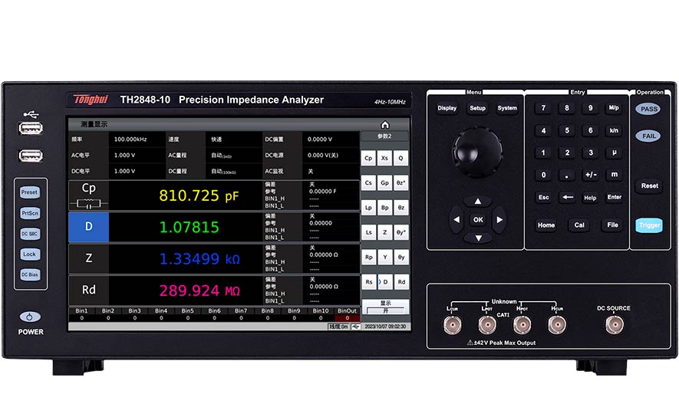Open the DC量程 自动 range field

tap(214, 171)
